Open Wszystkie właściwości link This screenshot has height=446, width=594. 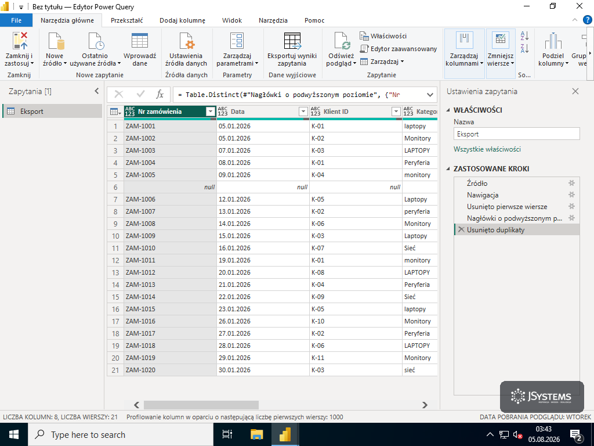[487, 149]
